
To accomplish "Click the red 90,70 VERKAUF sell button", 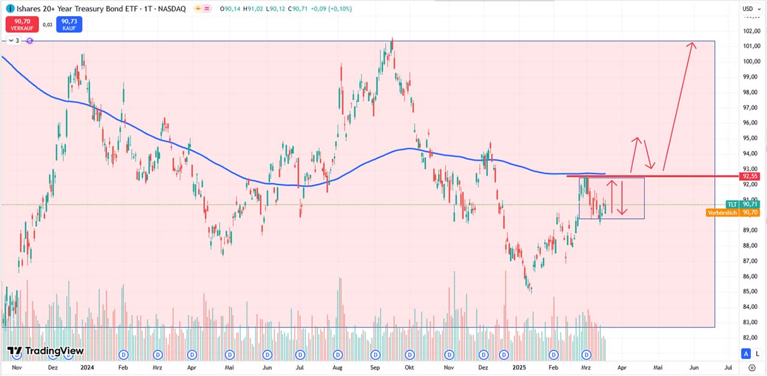I will [22, 25].
